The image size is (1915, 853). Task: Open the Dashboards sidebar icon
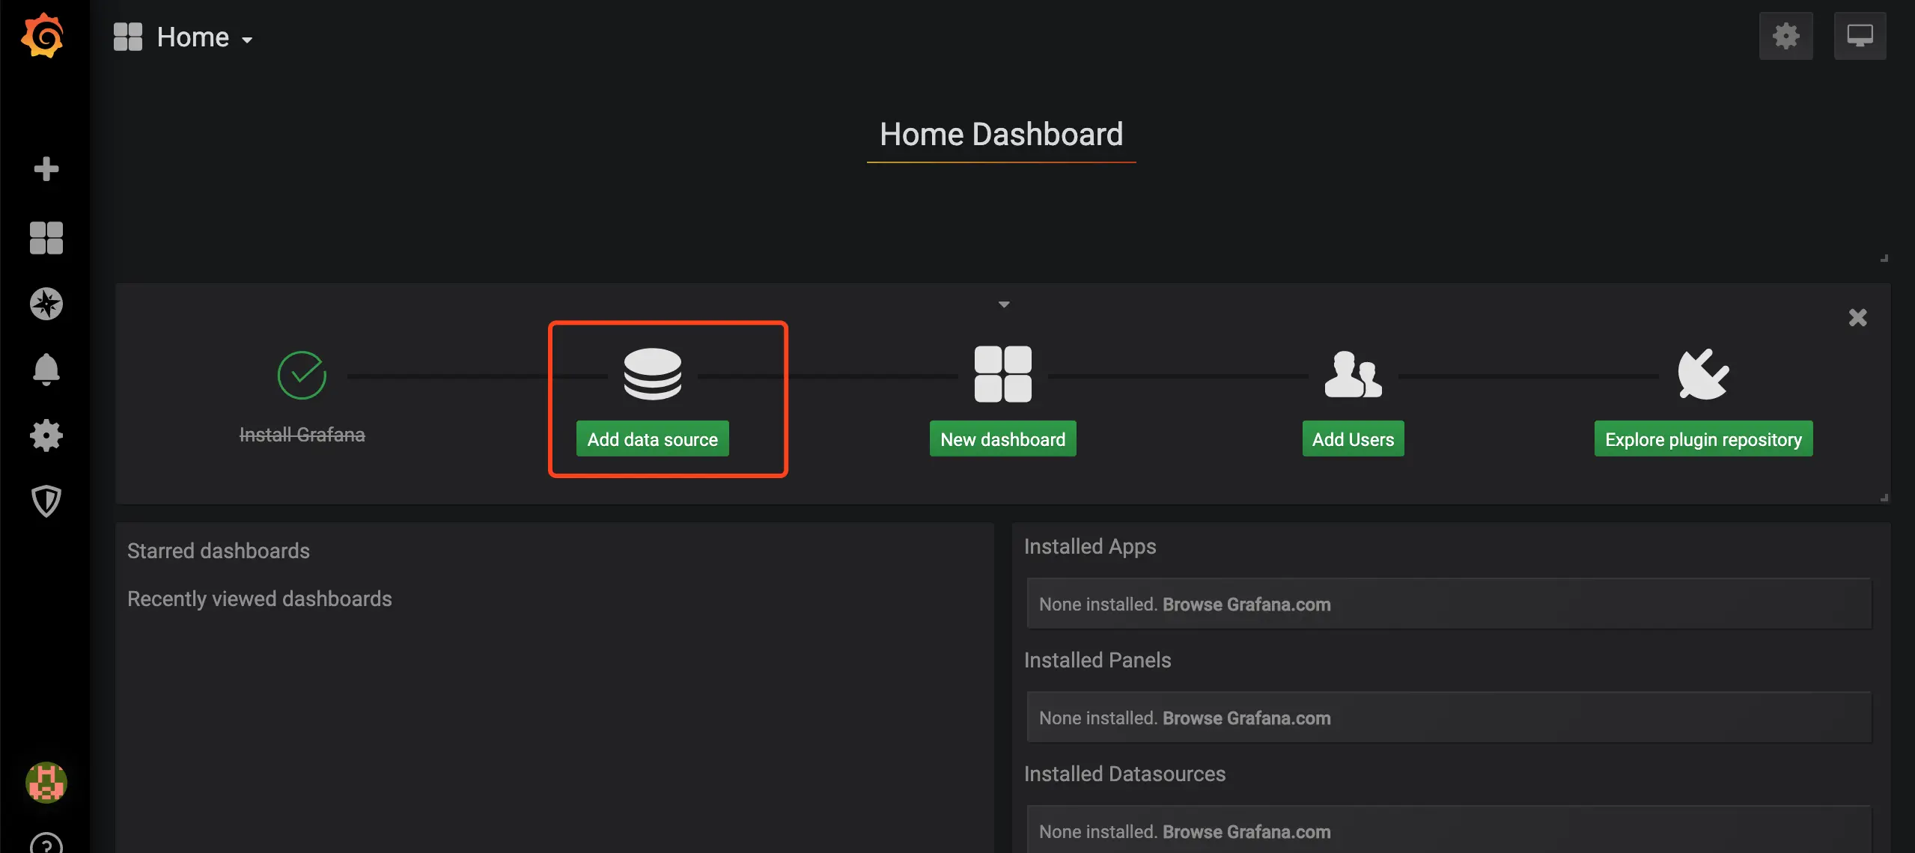point(46,238)
